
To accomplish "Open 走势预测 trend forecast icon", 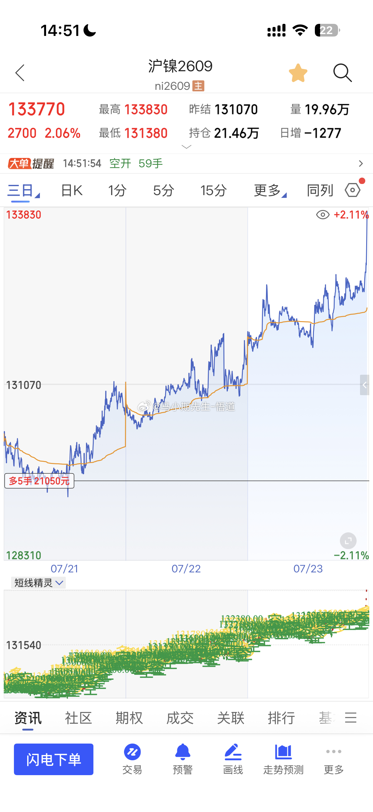I will coord(283,759).
